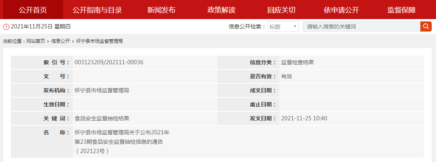Click the issue date 2021-11-25 10:40

coord(304,118)
